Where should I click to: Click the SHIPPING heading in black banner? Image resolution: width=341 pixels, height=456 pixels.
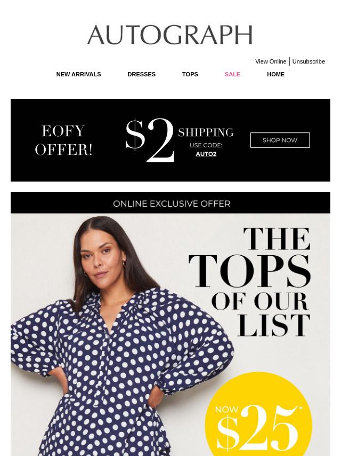coord(206,132)
